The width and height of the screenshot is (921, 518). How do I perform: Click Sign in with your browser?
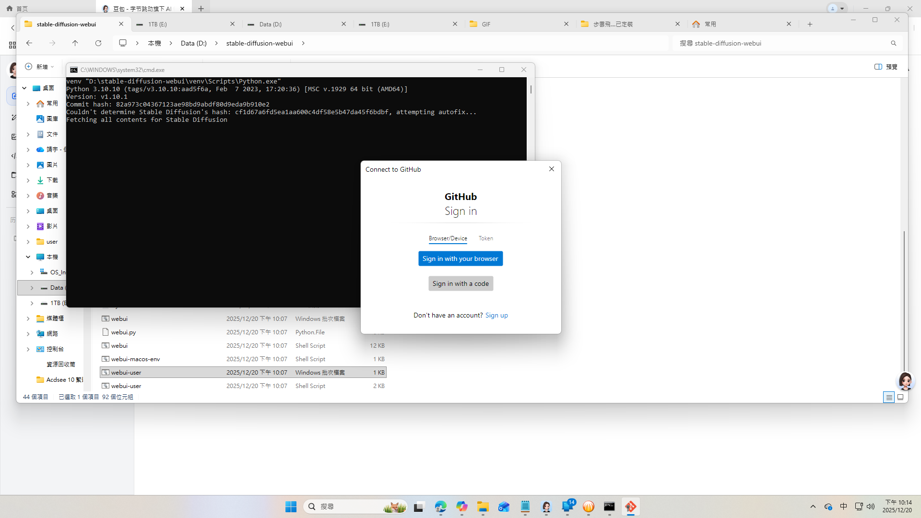460,259
